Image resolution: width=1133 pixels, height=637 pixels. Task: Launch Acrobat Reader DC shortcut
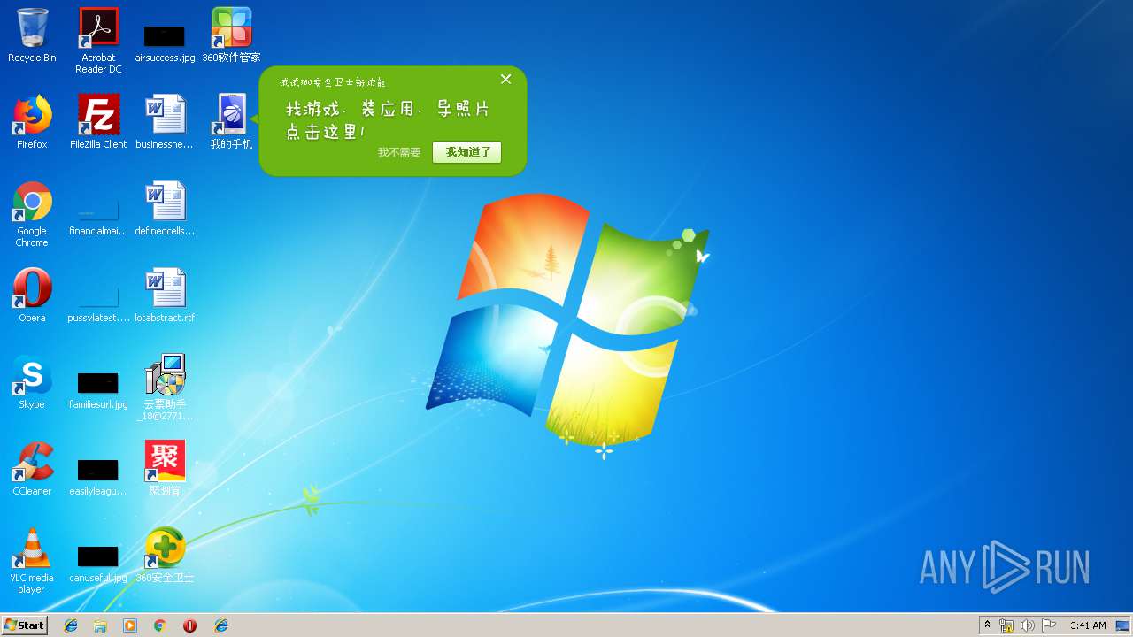pos(98,41)
